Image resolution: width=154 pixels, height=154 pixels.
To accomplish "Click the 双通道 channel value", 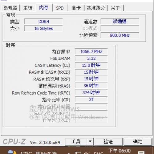I will pyautogui.click(x=120, y=22).
